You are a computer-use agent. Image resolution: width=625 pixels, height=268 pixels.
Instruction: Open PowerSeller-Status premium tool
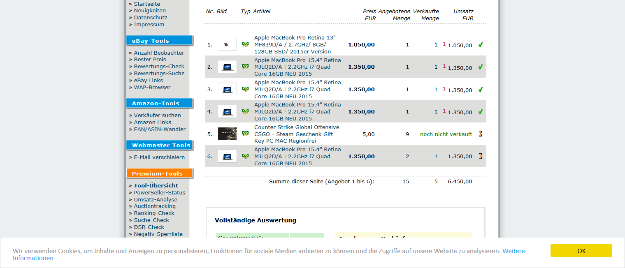click(x=160, y=193)
